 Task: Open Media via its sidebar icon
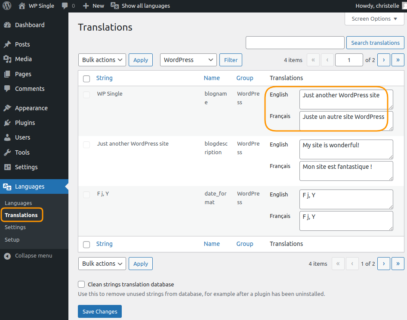tap(7, 59)
